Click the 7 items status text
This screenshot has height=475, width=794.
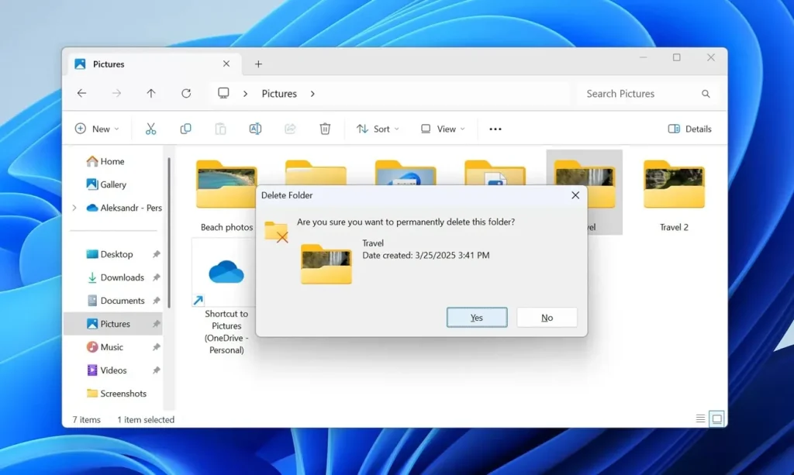pos(86,420)
